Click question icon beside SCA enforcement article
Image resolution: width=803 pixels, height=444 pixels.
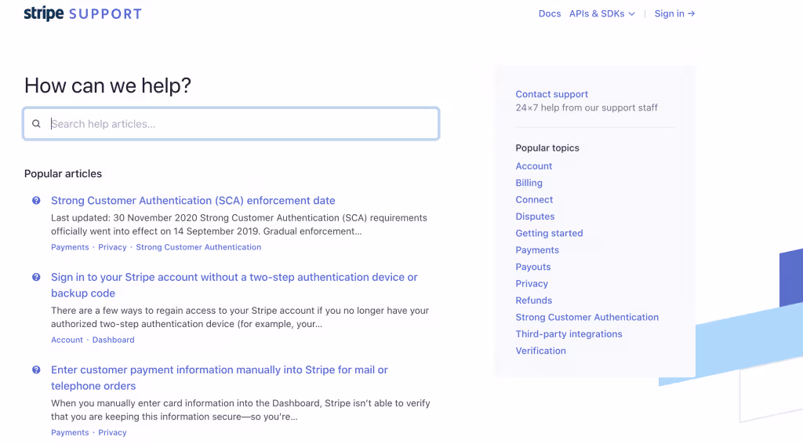(x=36, y=200)
